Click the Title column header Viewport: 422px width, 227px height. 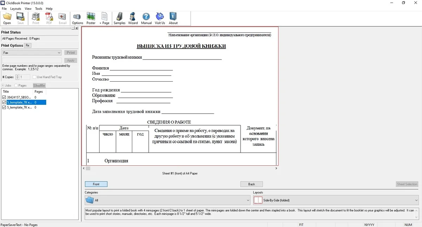18,92
